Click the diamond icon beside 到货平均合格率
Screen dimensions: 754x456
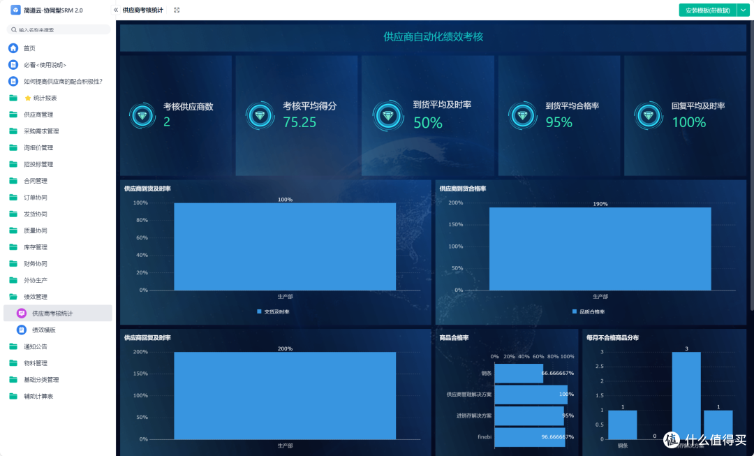[x=522, y=115]
